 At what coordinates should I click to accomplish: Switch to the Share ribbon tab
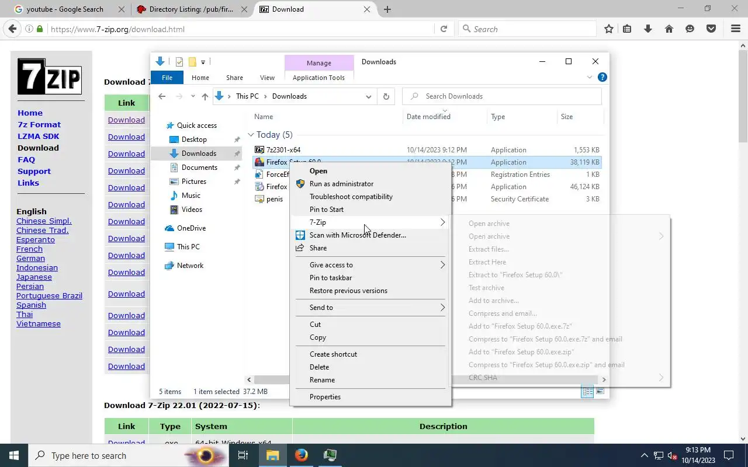234,78
